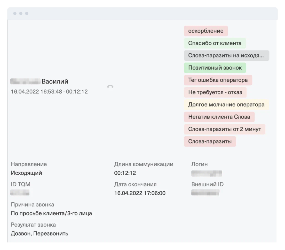Click the "Слова-паразиты от 2 минут" tag
The width and height of the screenshot is (285, 250).
[224, 129]
